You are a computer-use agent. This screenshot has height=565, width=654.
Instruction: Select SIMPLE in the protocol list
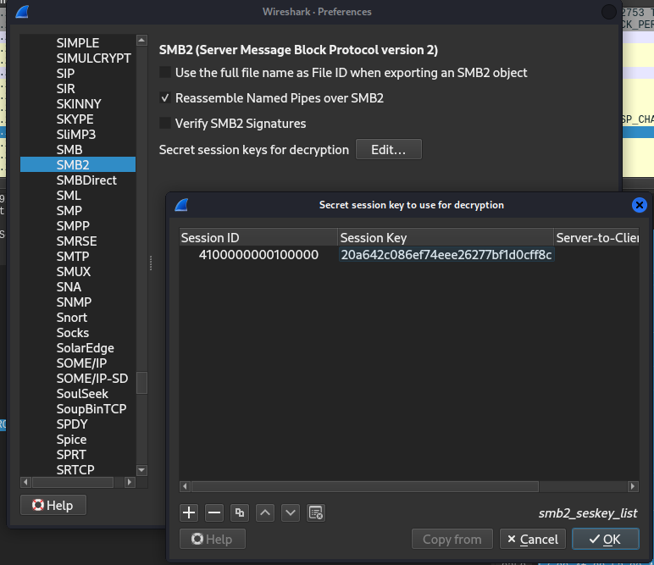pyautogui.click(x=78, y=43)
